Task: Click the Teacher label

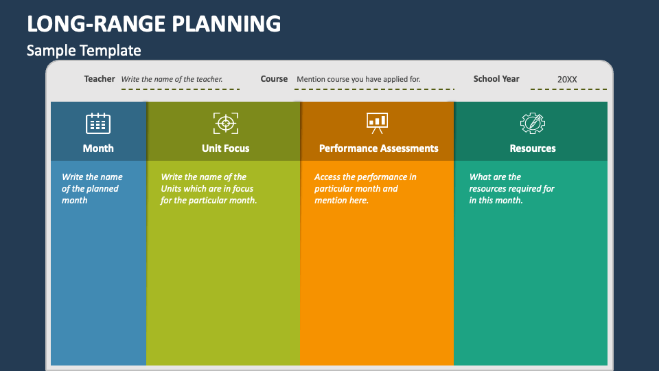Action: click(x=99, y=79)
